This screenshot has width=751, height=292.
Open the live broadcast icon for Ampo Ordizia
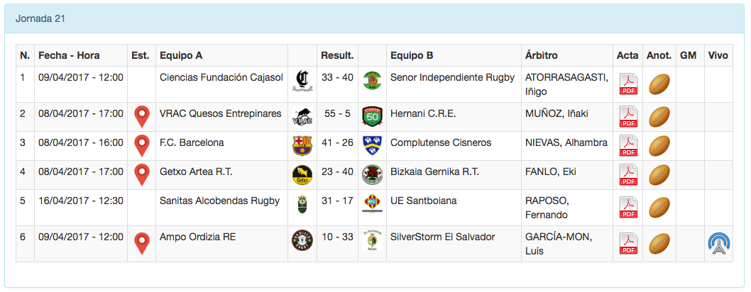click(719, 243)
